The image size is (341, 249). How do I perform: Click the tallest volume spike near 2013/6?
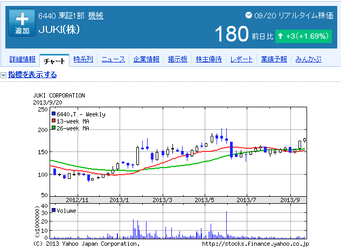(x=226, y=225)
